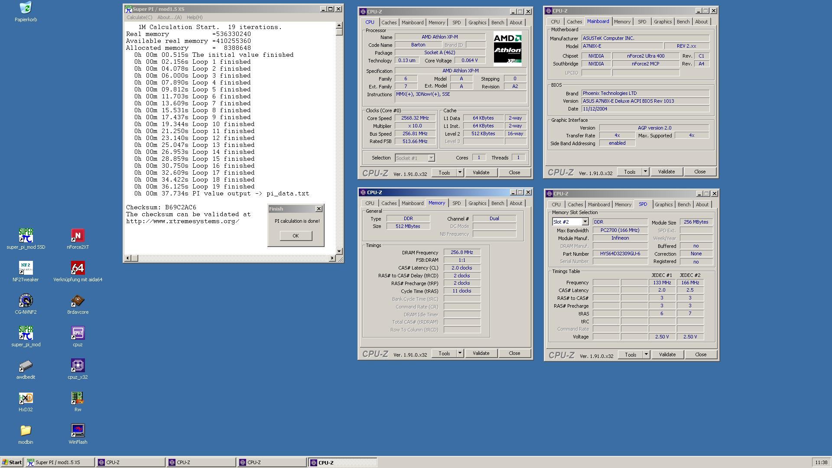832x468 pixels.
Task: Open Bench tab in CPU tab window
Action: coord(497,23)
